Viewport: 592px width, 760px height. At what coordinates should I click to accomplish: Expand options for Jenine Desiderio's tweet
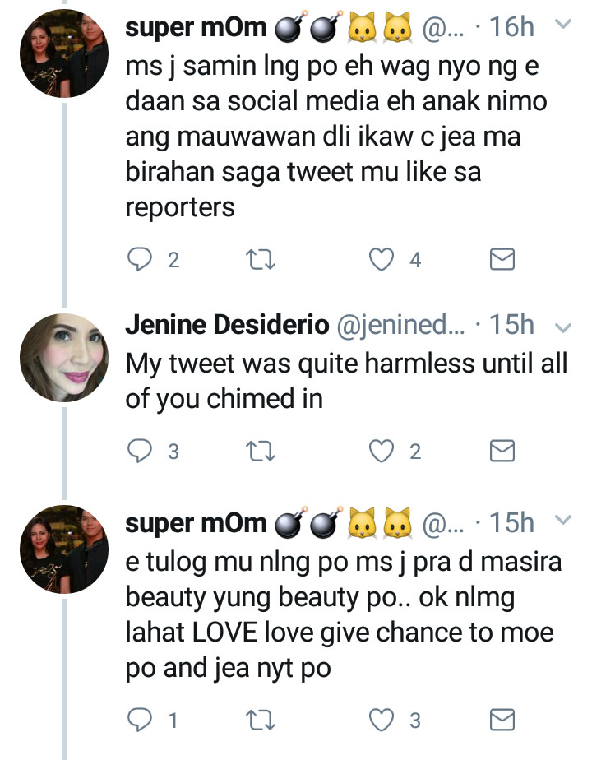click(x=563, y=327)
